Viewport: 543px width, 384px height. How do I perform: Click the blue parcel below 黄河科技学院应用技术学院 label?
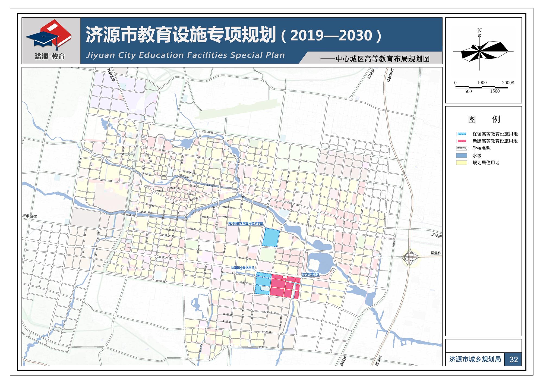click(271, 237)
